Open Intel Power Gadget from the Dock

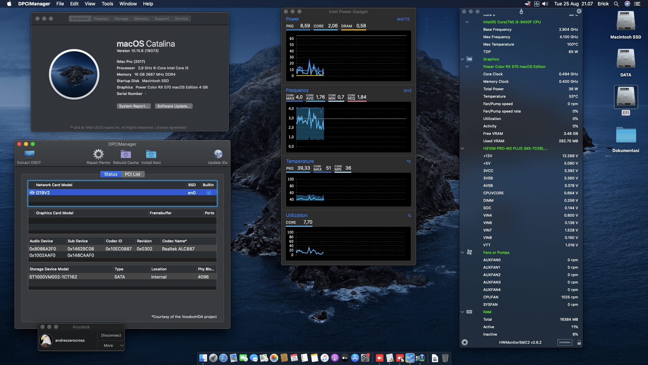click(410, 358)
